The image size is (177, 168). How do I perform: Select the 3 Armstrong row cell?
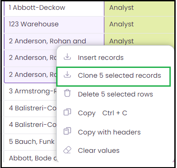[30, 92]
